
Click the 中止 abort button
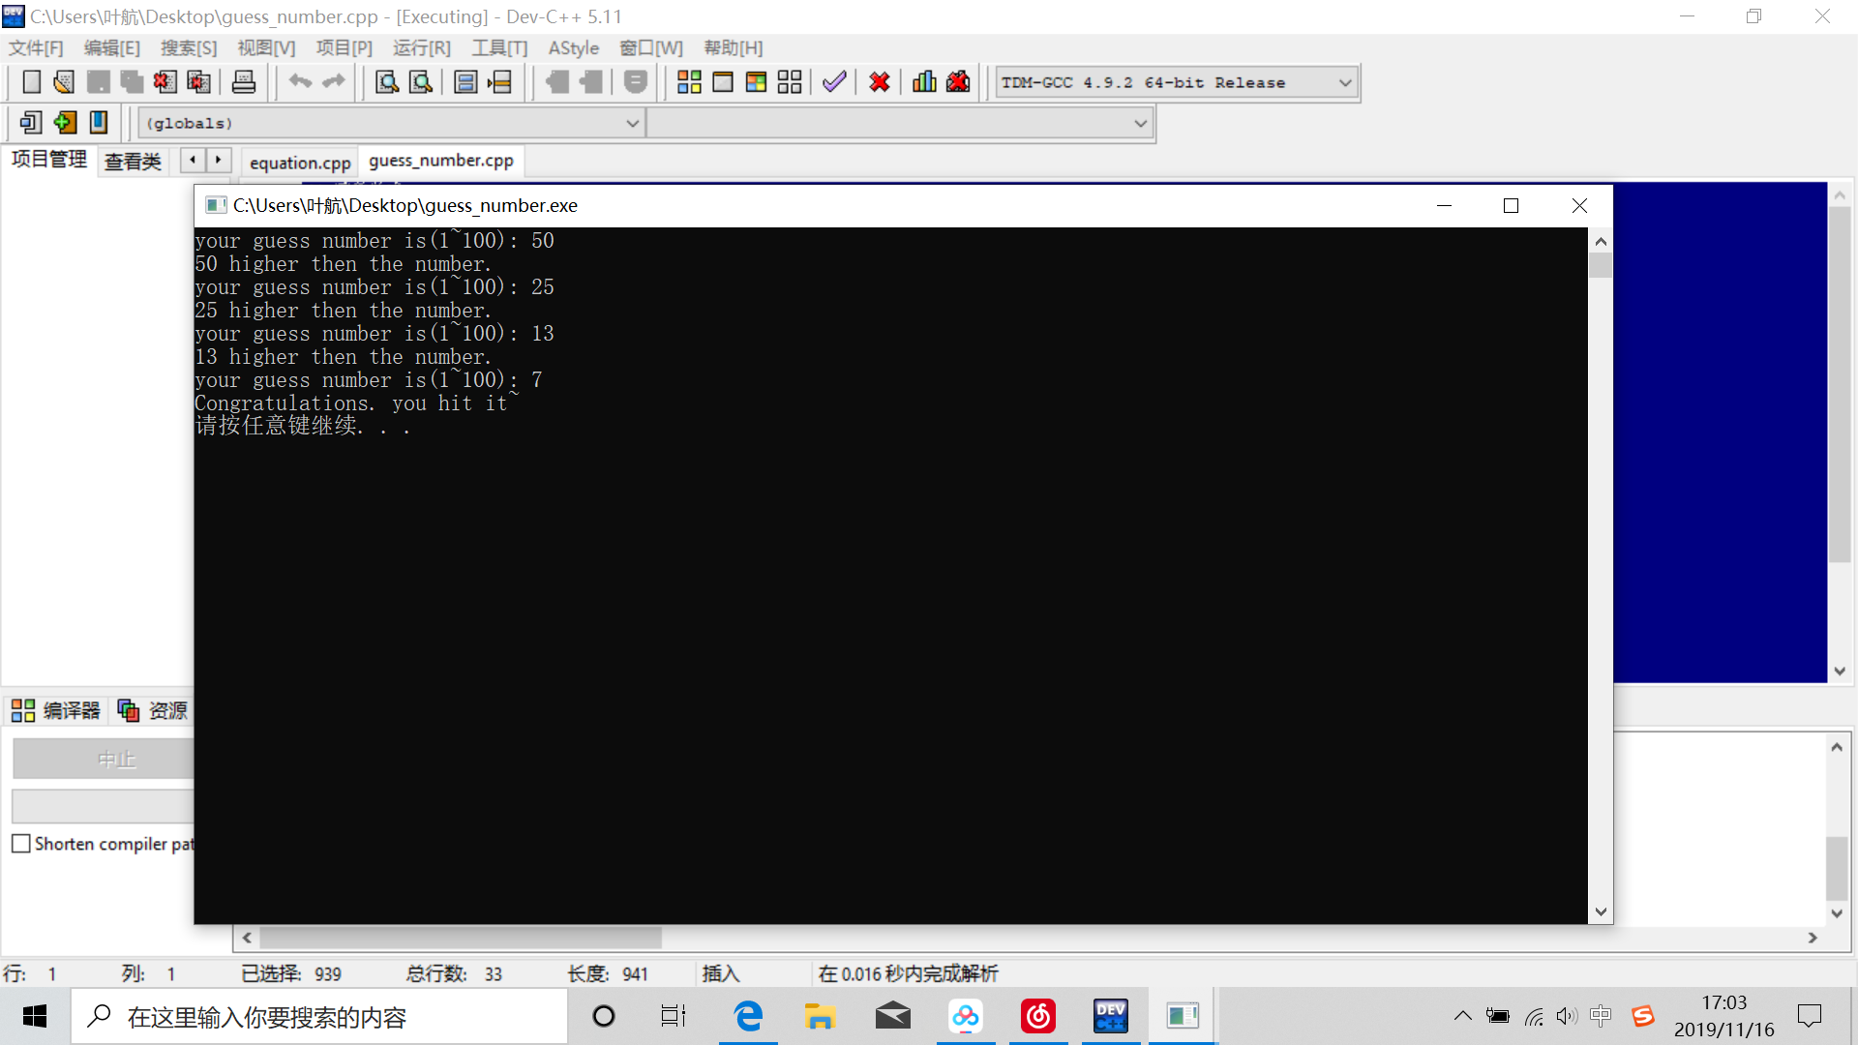coord(105,760)
